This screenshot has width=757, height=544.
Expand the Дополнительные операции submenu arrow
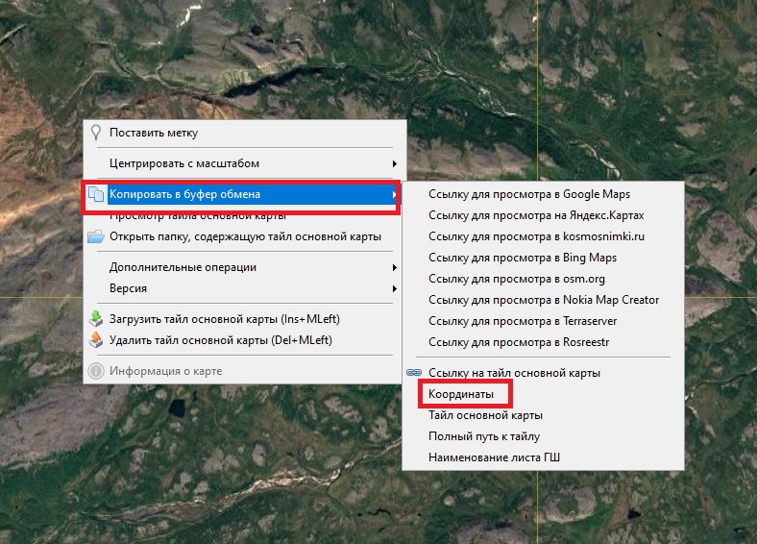click(x=395, y=267)
